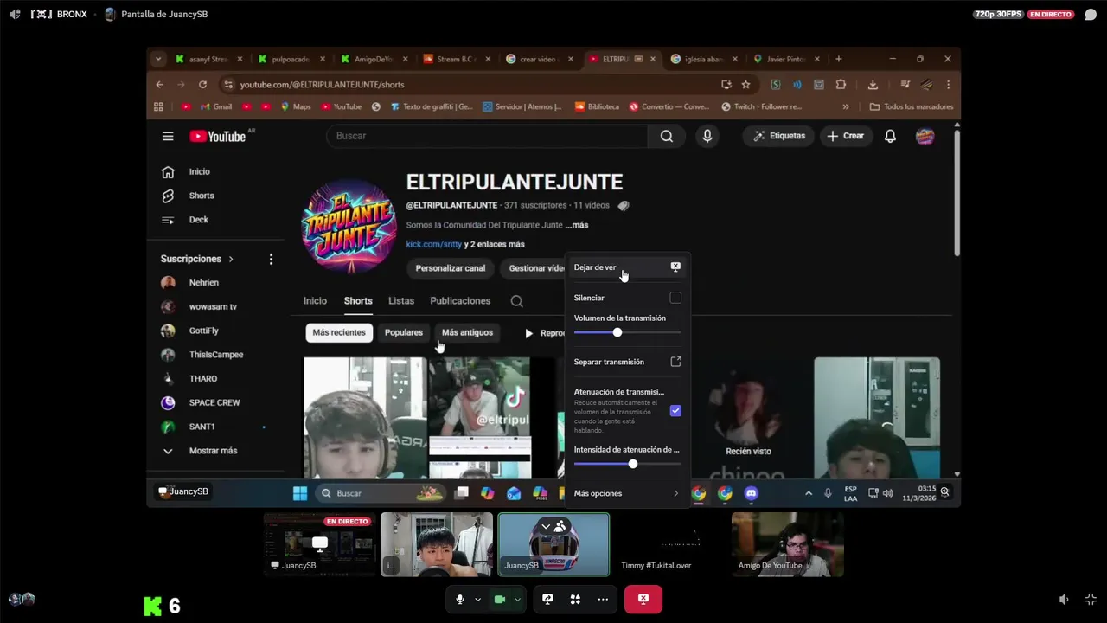Click the Intensidad de atenuación slider
This screenshot has height=623, width=1107.
(627, 465)
